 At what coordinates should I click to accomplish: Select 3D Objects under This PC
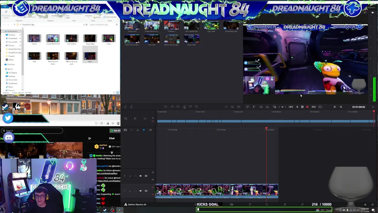[x=13, y=73]
